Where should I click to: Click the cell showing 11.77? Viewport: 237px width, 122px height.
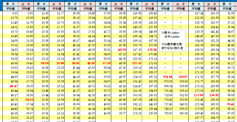point(61,13)
